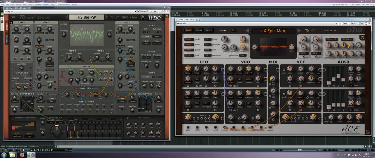Adjust BeatZille wet/dry mix knob in FX header
This screenshot has height=158, width=375.
(x=165, y=12)
